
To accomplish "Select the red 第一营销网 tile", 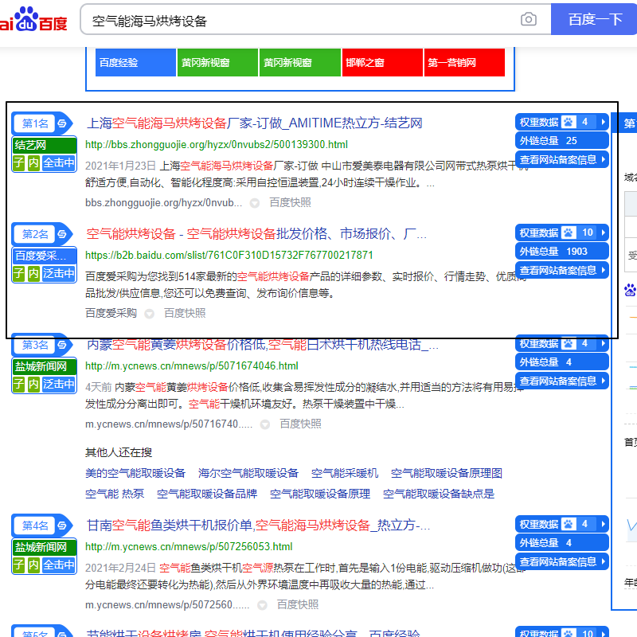I will tap(464, 63).
